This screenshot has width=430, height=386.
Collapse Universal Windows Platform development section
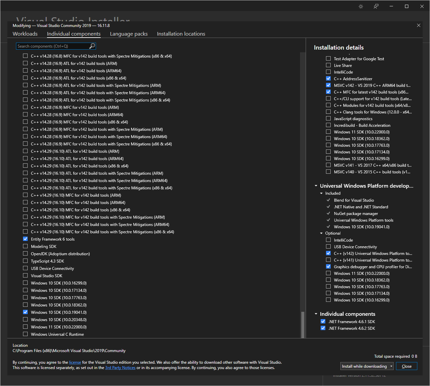pos(316,186)
